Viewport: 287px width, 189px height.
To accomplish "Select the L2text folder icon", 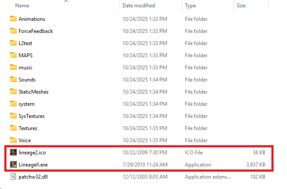I will [x=13, y=43].
